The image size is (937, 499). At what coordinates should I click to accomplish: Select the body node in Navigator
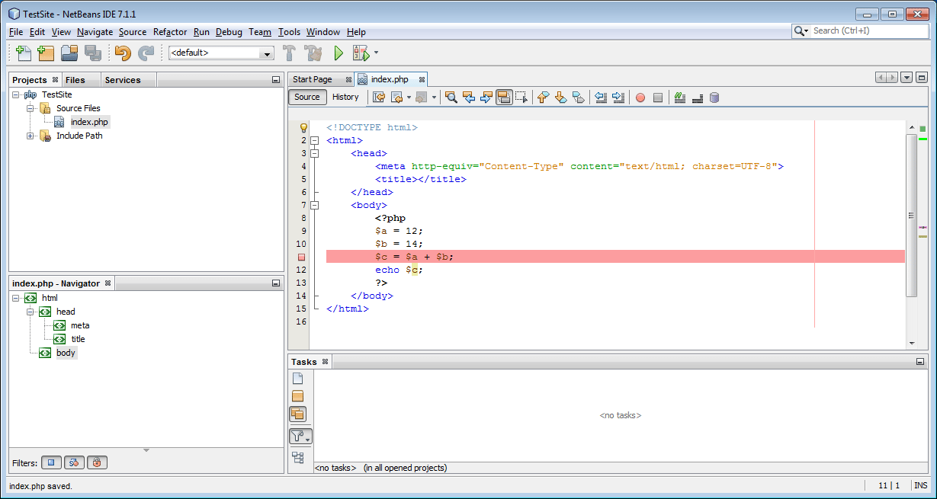[66, 353]
